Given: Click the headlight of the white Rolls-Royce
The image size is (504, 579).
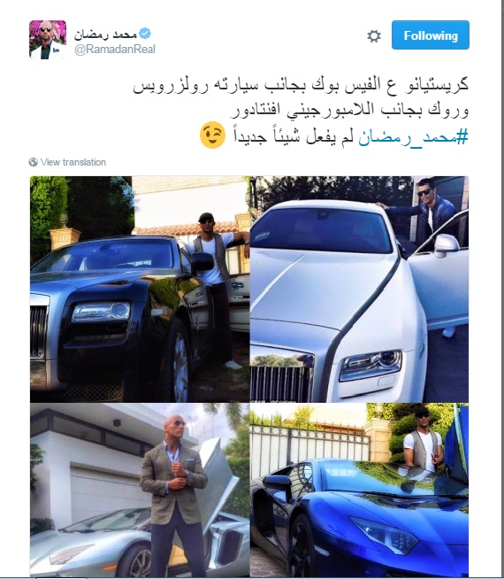Looking at the screenshot, I should pyautogui.click(x=370, y=365).
